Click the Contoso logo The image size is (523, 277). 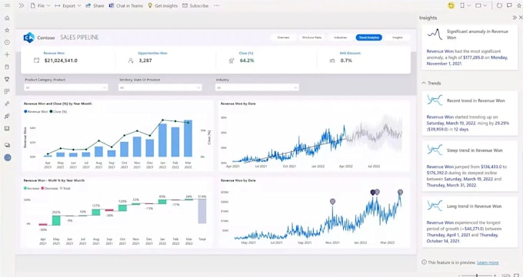29,38
